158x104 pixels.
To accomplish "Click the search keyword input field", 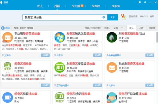I will 62,17.
